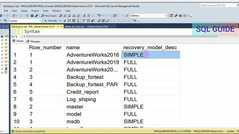Switch output to Results to Text

click(99, 21)
